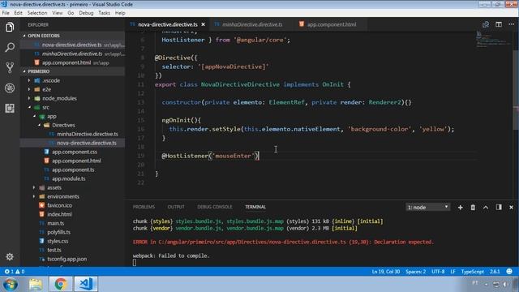The image size is (519, 292).
Task: Click LF end-of-line setting
Action: (x=453, y=272)
